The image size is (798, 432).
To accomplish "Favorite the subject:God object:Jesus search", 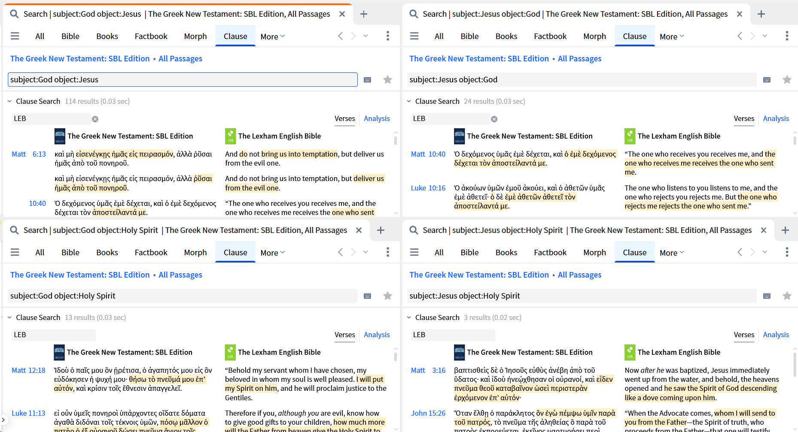I will (x=388, y=80).
